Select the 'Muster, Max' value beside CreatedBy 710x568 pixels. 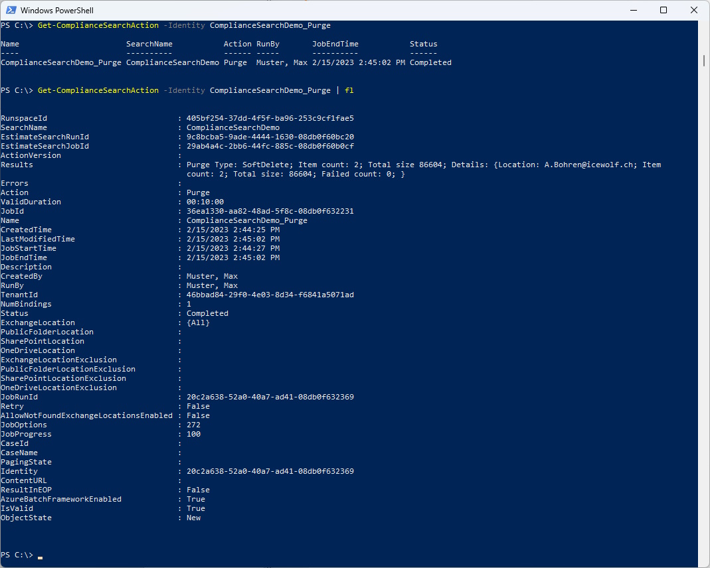pos(212,276)
